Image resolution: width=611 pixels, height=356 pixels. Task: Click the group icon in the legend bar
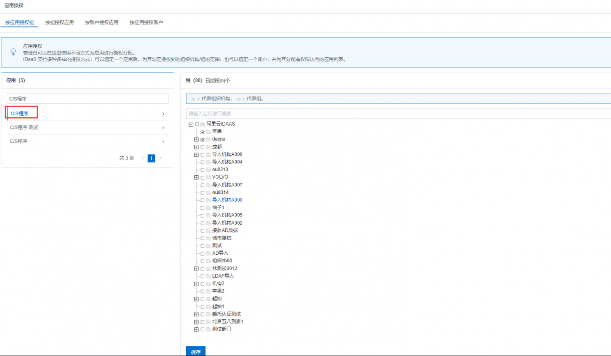click(238, 99)
